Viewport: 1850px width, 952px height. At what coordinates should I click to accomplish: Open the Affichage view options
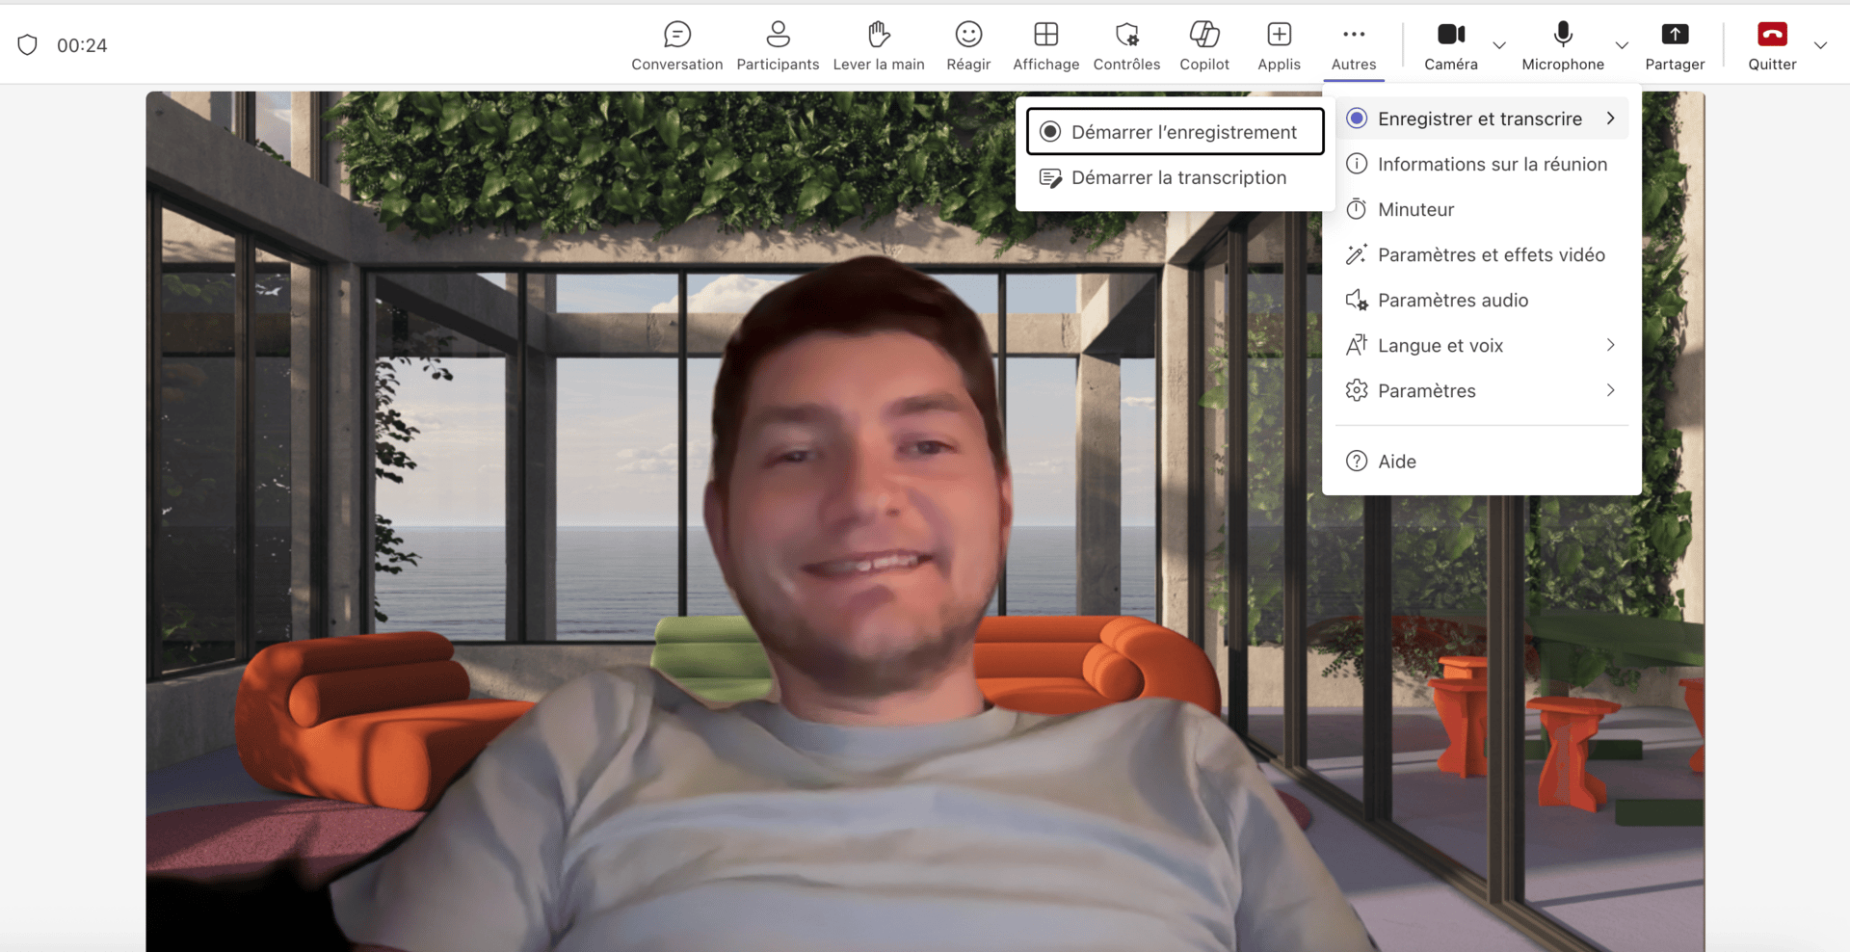point(1045,45)
